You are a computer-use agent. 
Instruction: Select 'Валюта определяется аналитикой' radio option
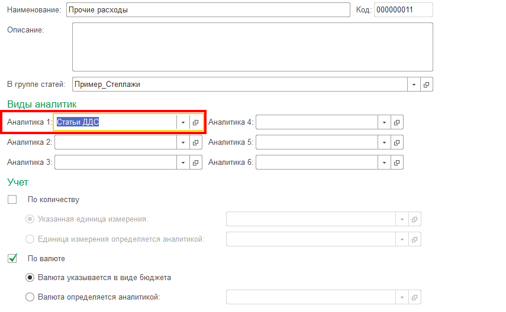30,297
